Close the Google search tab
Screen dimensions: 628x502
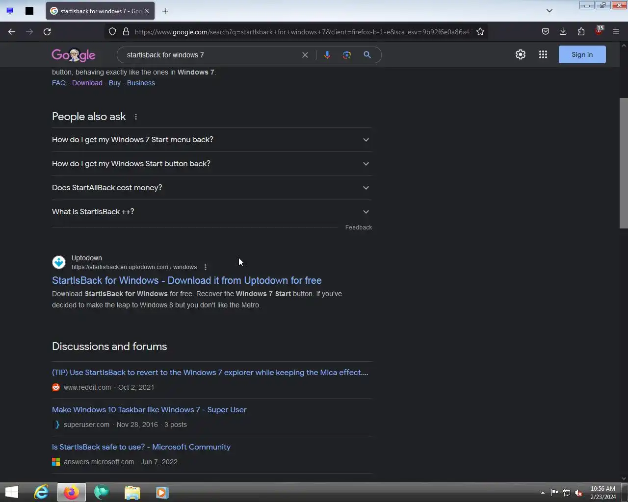(147, 11)
